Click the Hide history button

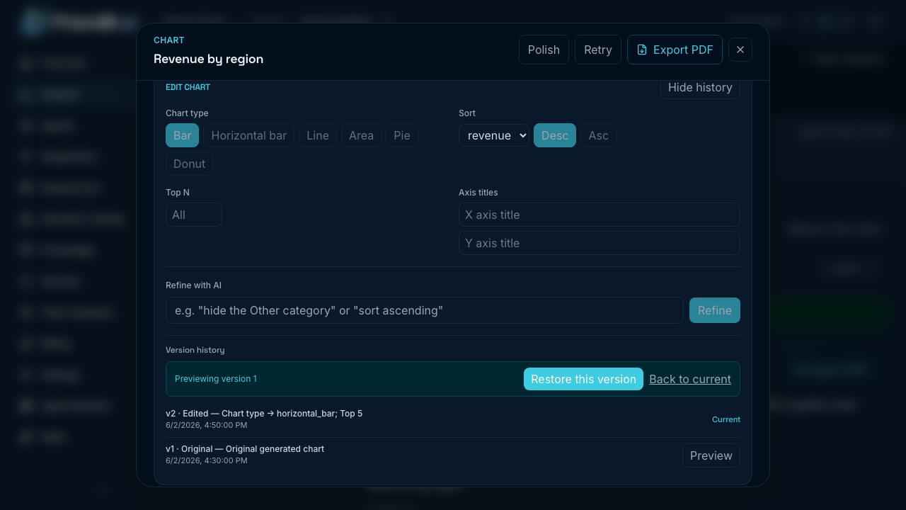click(x=700, y=88)
